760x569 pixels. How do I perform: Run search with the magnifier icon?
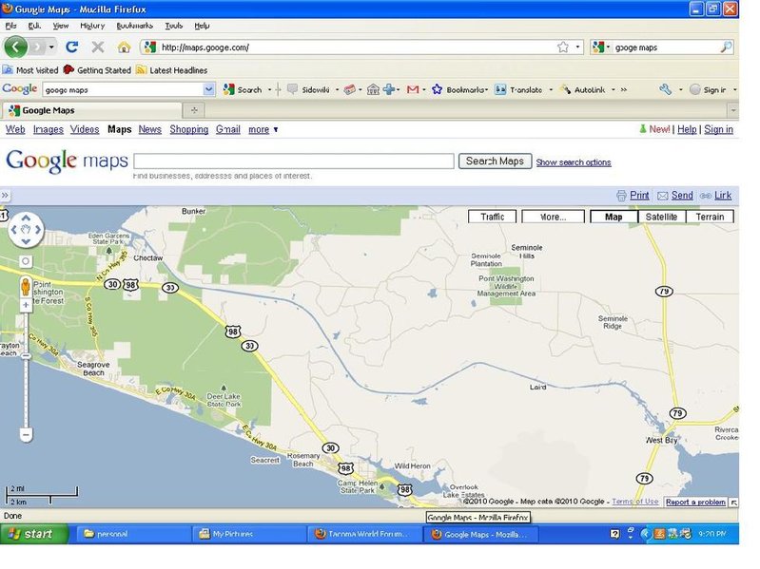pos(726,47)
